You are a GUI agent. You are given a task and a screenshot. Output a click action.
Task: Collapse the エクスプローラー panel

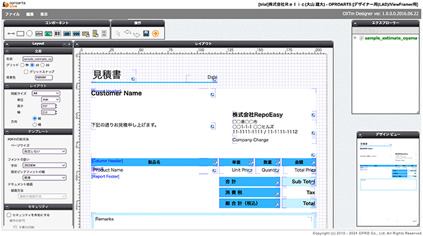[x=356, y=23]
